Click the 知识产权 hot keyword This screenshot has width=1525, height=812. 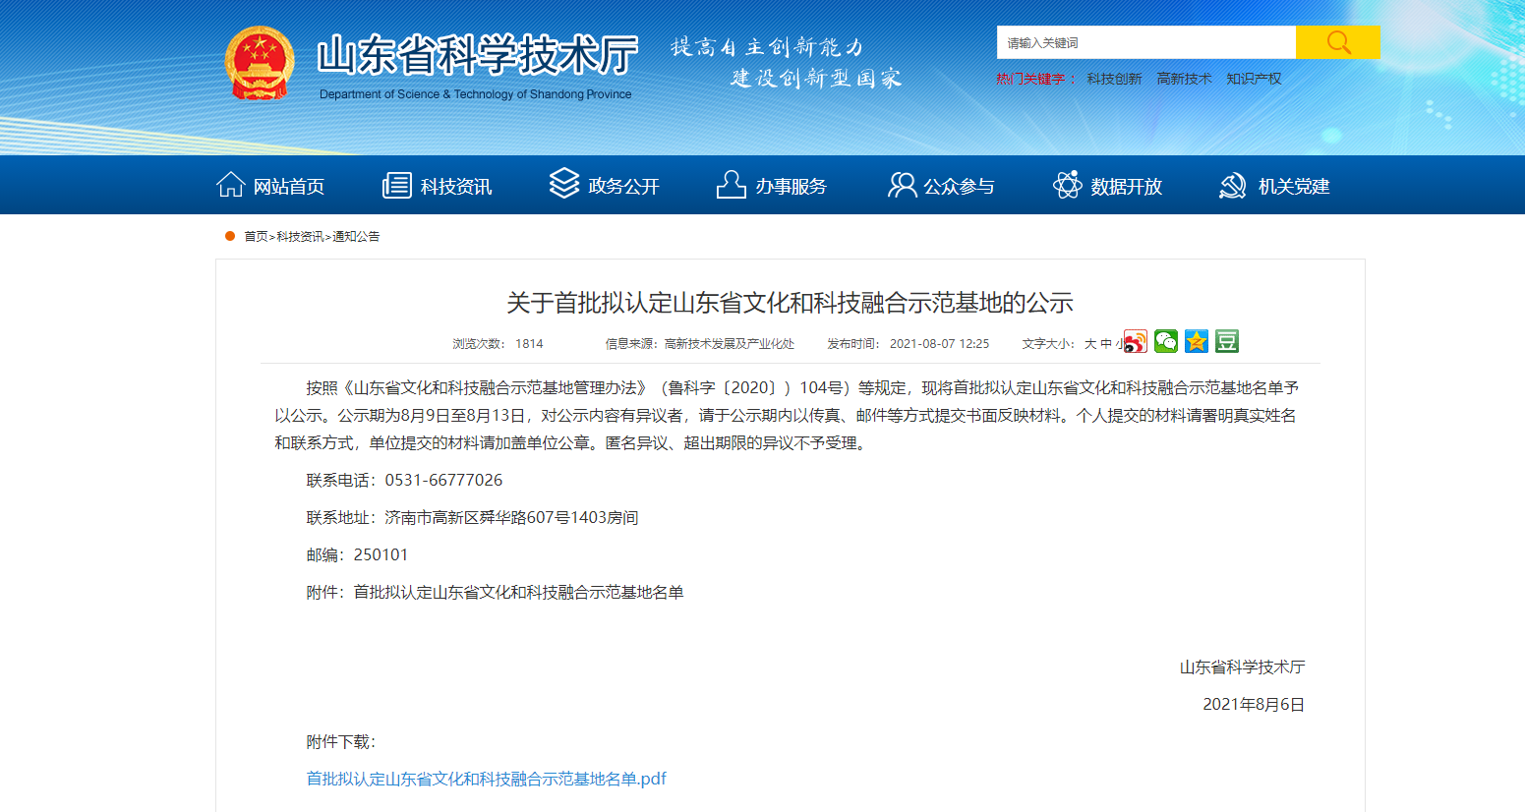tap(1254, 79)
